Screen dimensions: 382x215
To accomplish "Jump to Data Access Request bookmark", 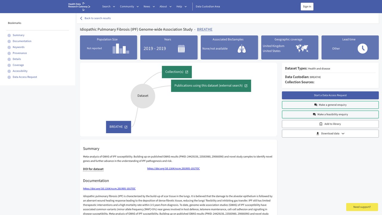I will [x=25, y=77].
